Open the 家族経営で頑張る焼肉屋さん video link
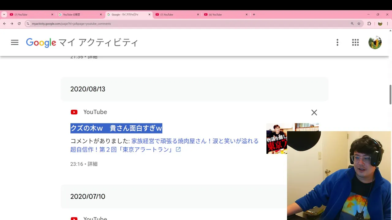Viewport: 392px width, 220px height. point(164,145)
